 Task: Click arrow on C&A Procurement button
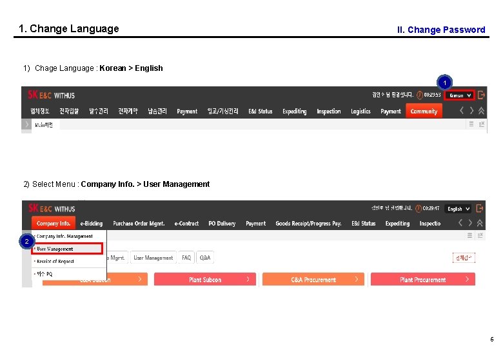357,279
